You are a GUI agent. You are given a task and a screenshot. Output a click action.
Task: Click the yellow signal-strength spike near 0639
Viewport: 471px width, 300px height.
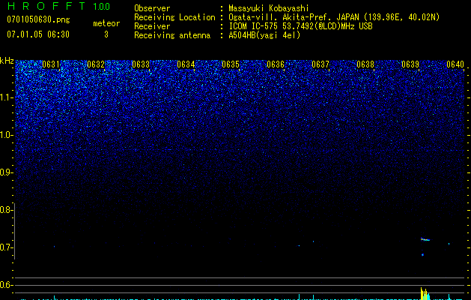click(x=425, y=294)
